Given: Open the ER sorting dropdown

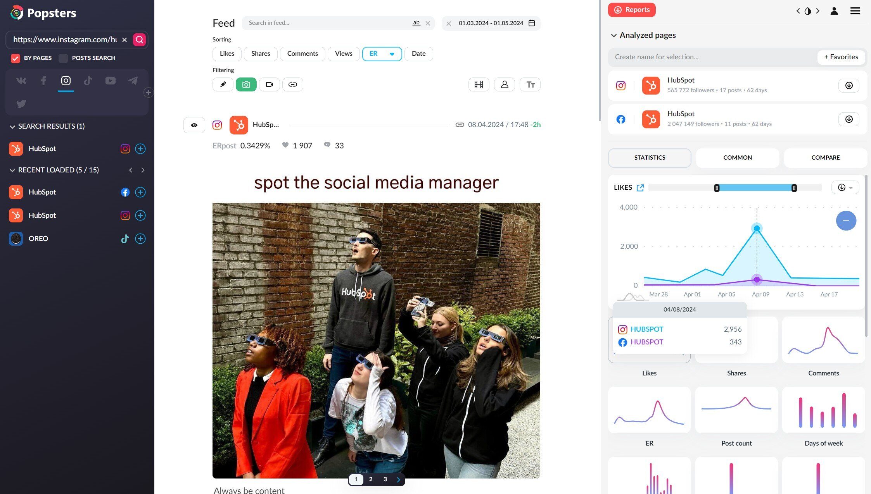Looking at the screenshot, I should [391, 54].
